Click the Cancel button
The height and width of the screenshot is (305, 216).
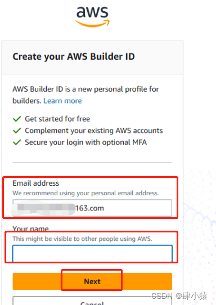tap(92, 300)
